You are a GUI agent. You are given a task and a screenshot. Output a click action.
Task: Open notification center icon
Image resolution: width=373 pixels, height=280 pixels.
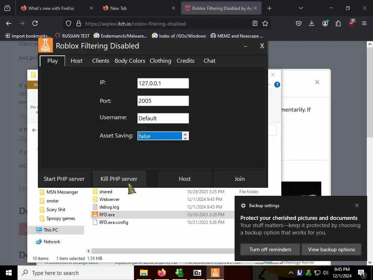click(x=361, y=273)
